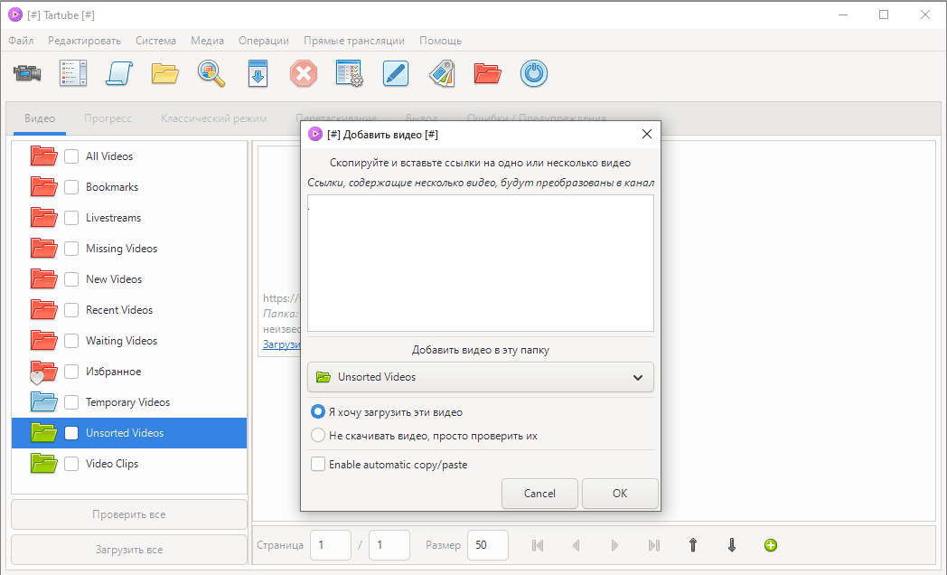Select 'Не скачивать видео, просто проверить их' option
The image size is (947, 575).
[x=318, y=435]
